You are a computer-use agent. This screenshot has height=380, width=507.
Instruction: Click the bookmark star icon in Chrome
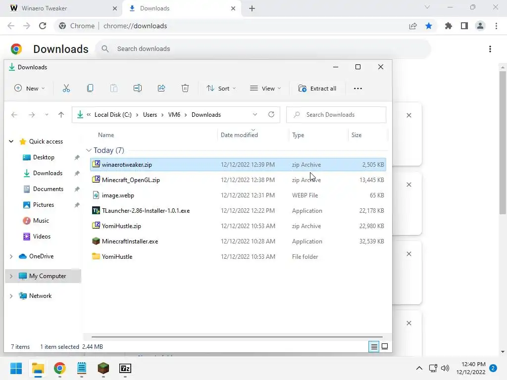(x=429, y=26)
